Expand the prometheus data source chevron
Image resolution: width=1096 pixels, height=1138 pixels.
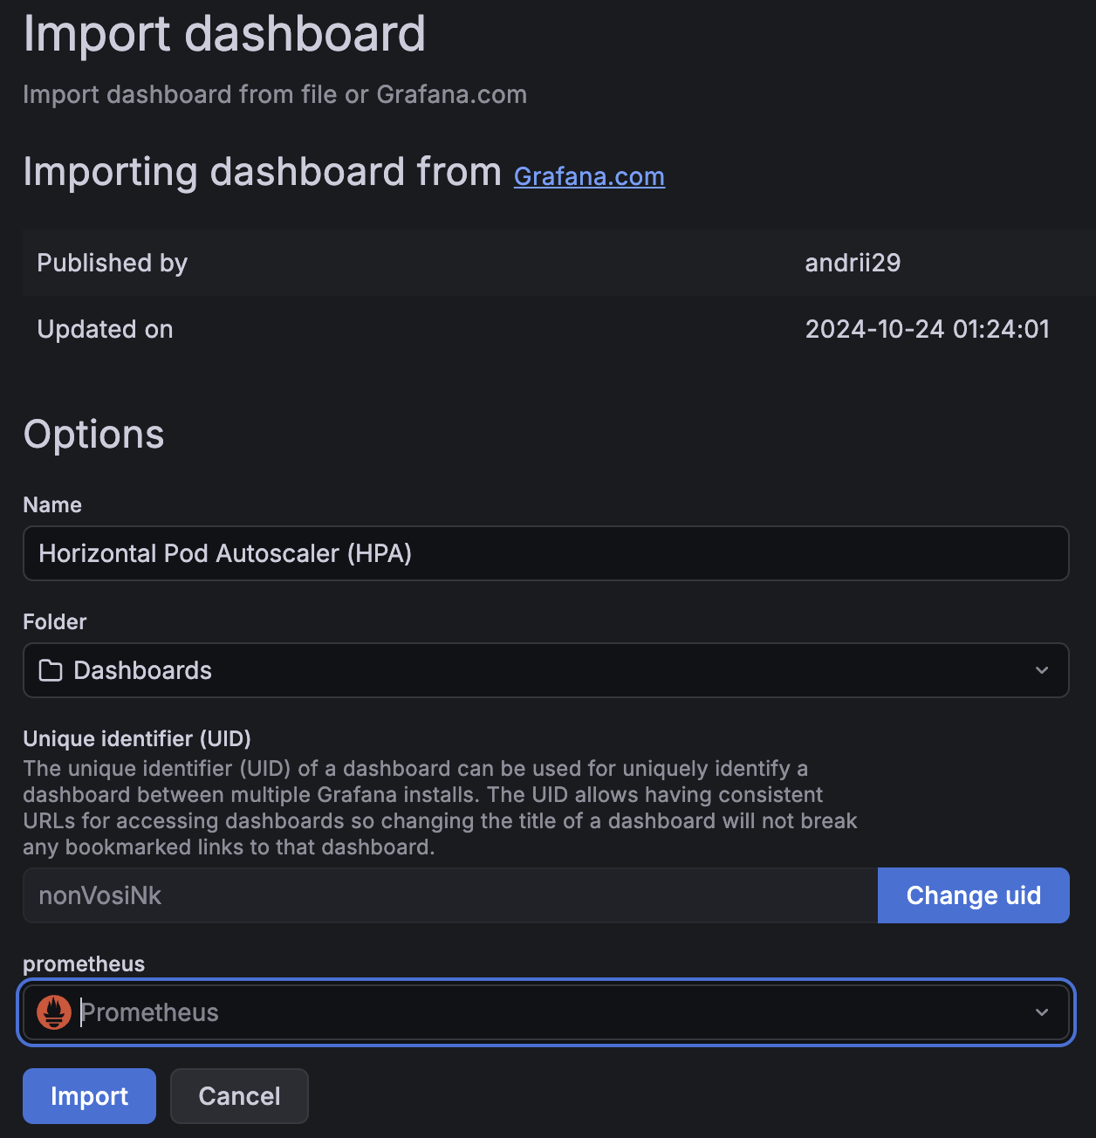[1041, 1012]
